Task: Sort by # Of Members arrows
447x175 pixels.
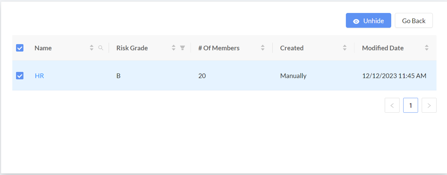Action: click(263, 48)
